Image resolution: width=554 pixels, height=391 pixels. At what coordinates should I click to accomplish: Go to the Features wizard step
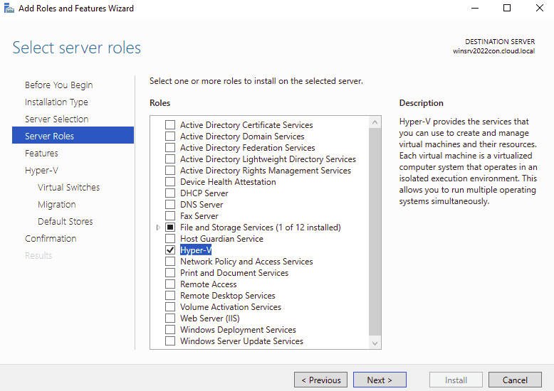41,154
